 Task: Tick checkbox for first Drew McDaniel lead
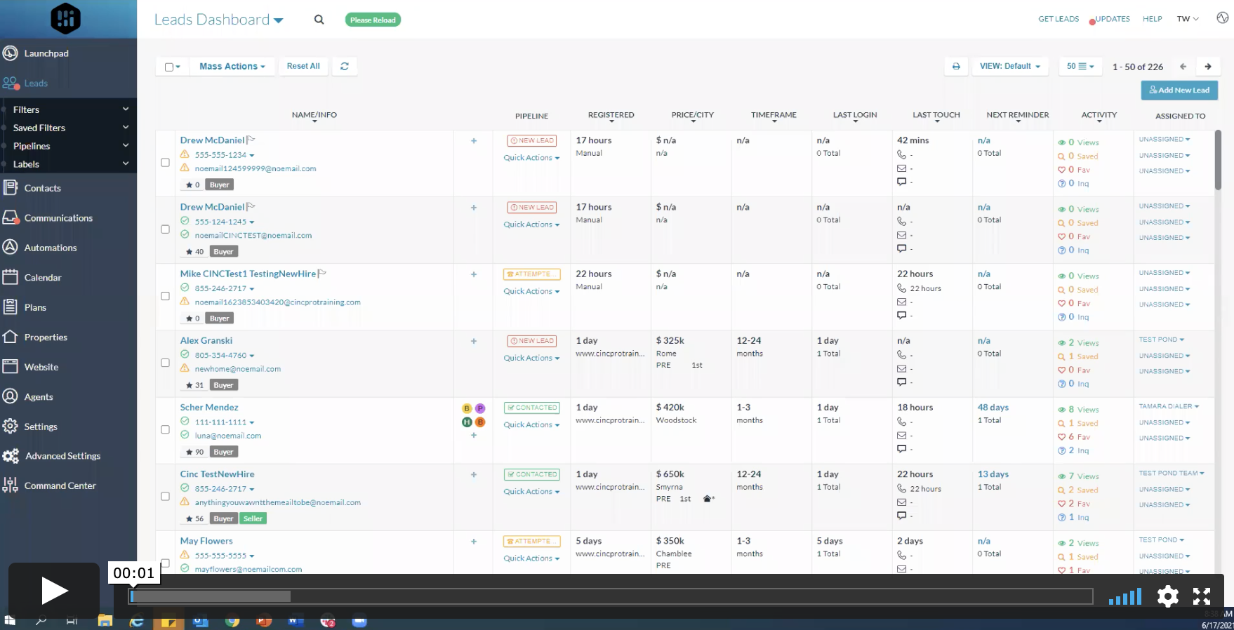[x=166, y=162]
